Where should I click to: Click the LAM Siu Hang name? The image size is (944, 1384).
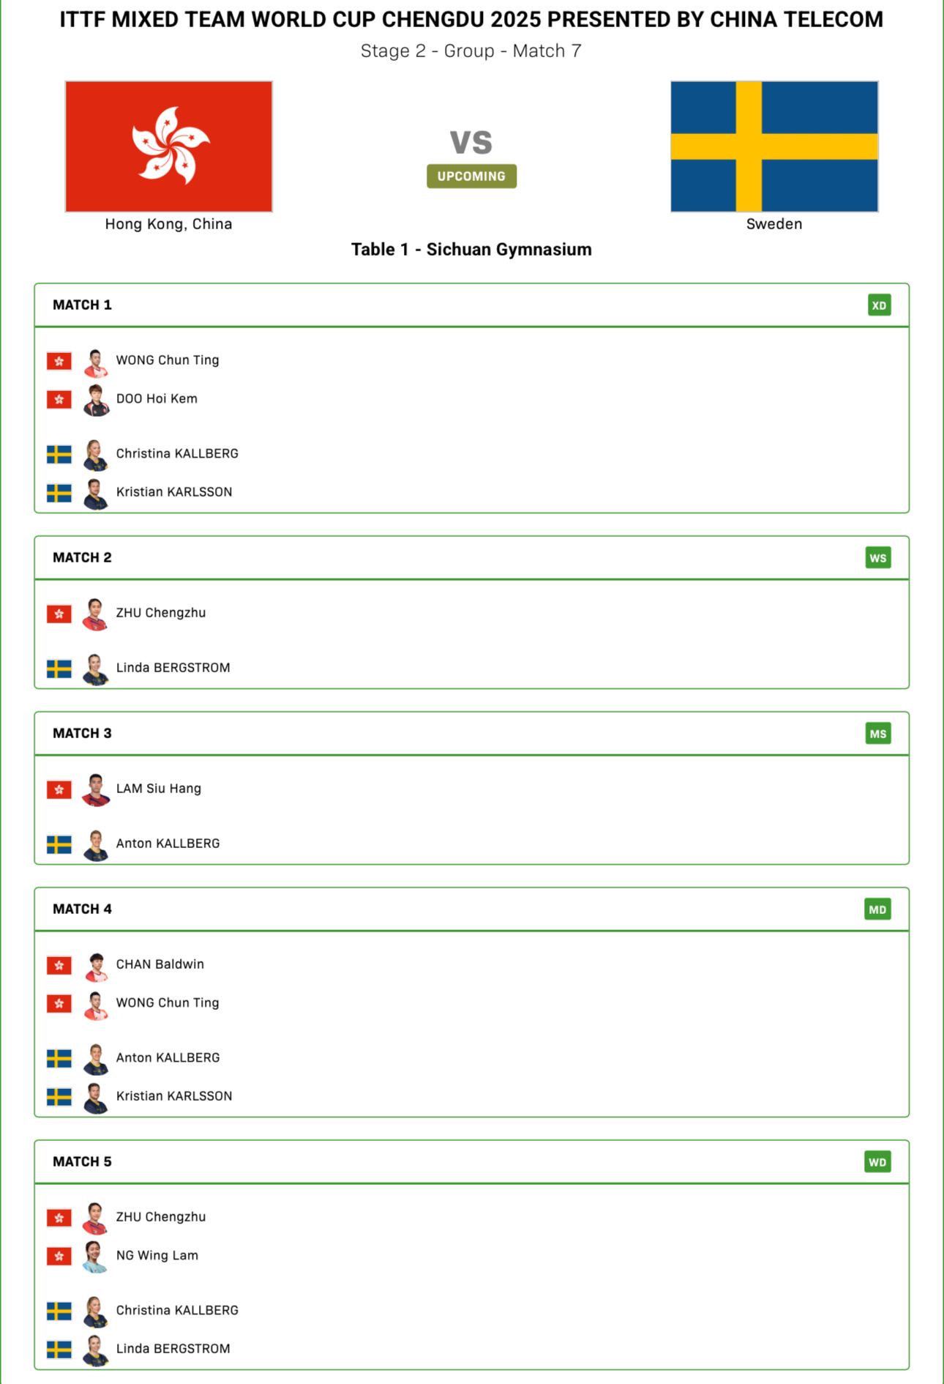(159, 789)
